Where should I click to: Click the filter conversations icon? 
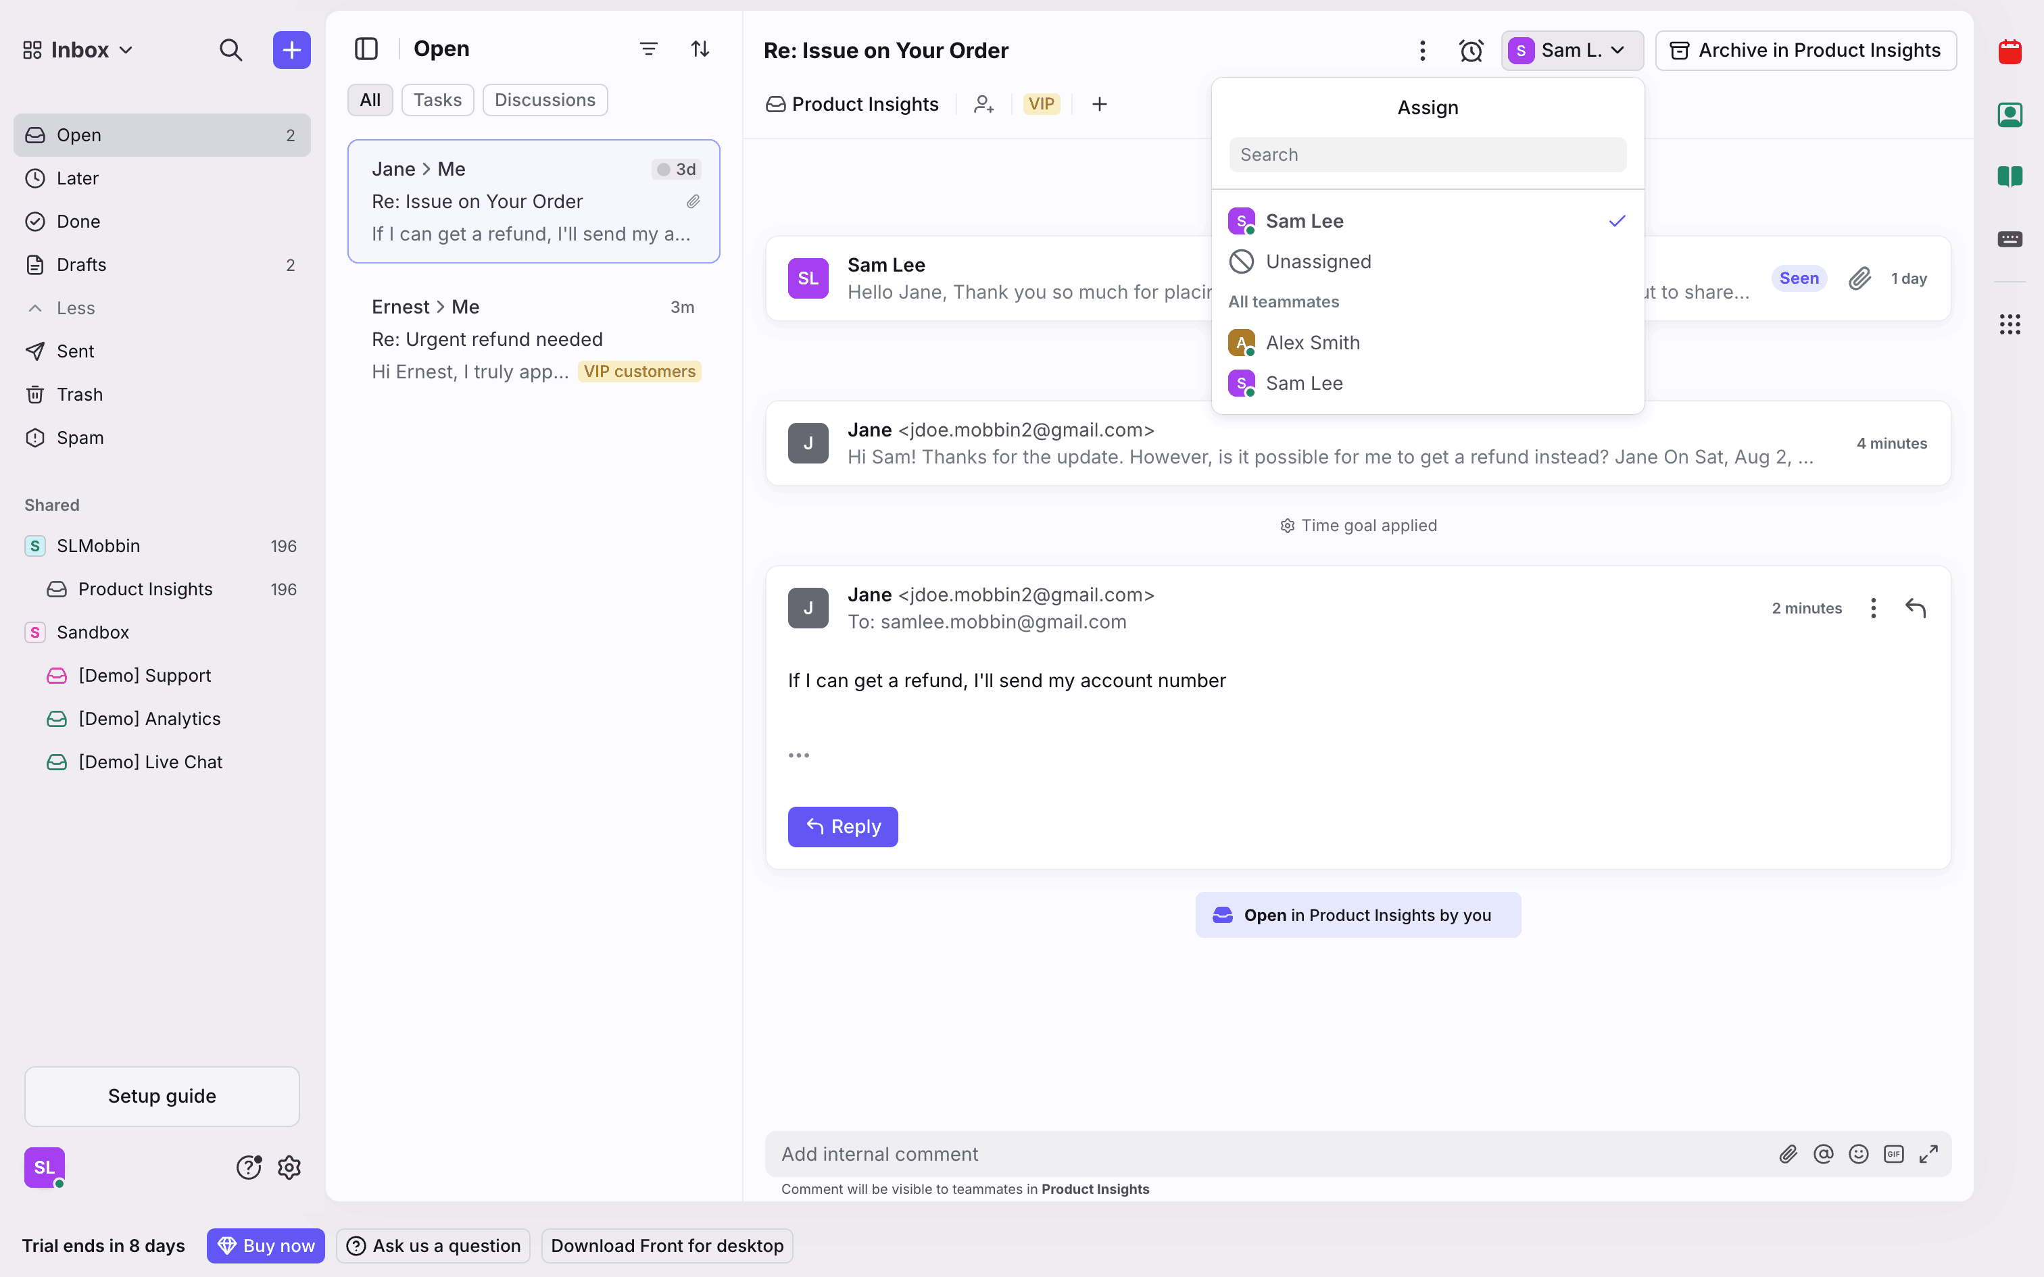[x=648, y=49]
